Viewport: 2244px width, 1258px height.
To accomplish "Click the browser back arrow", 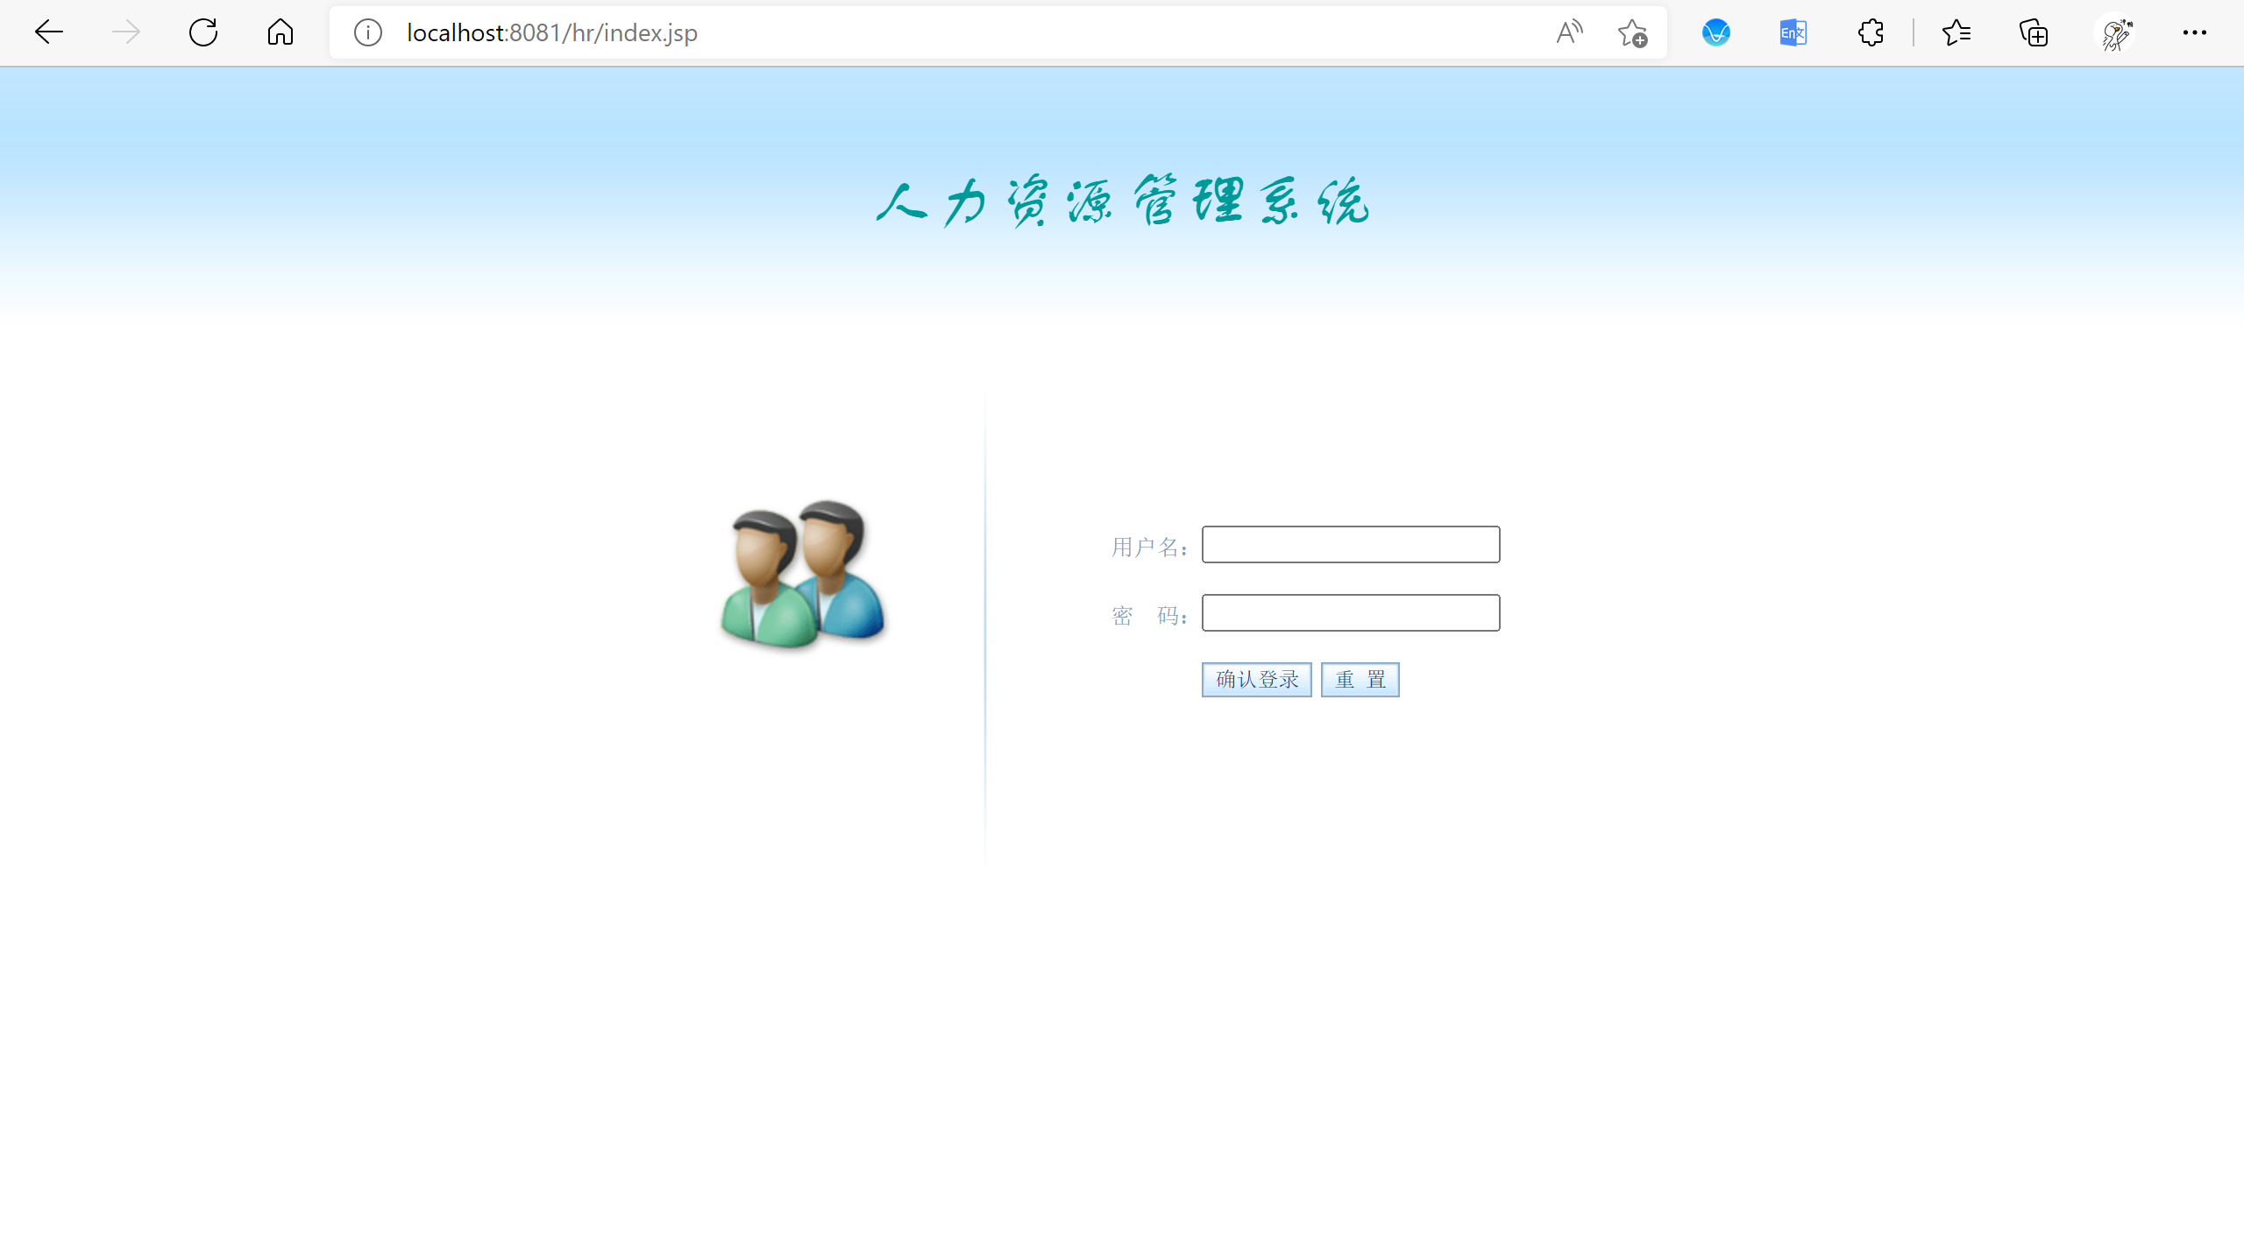I will [49, 32].
